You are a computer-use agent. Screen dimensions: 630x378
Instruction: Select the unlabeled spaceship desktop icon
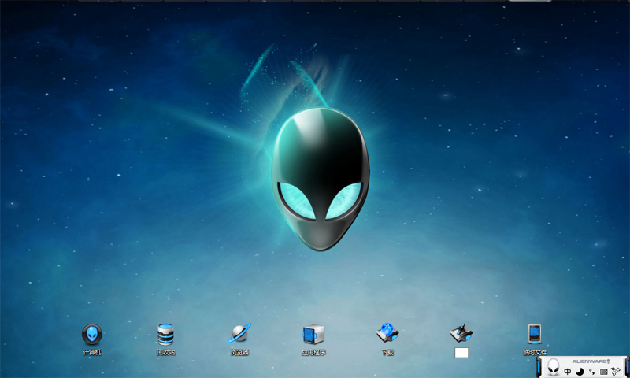pyautogui.click(x=461, y=333)
